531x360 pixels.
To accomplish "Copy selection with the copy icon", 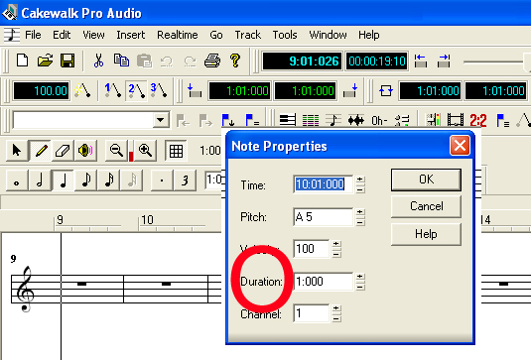I will pyautogui.click(x=121, y=60).
